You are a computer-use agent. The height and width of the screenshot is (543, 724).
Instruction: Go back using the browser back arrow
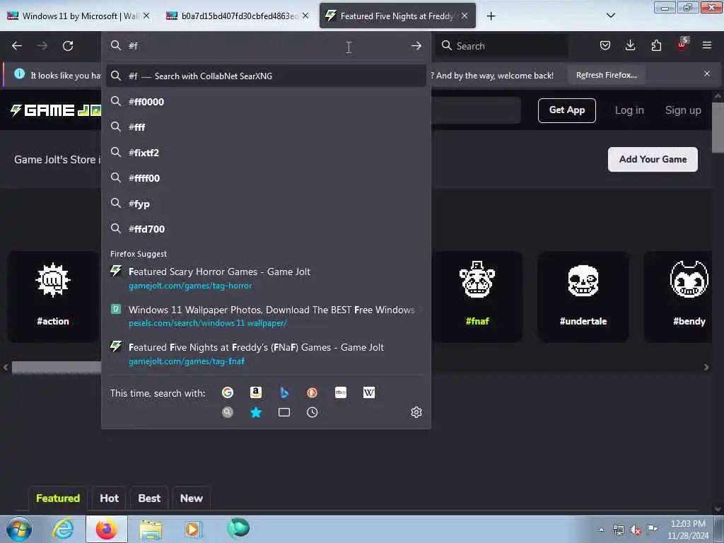click(x=17, y=46)
